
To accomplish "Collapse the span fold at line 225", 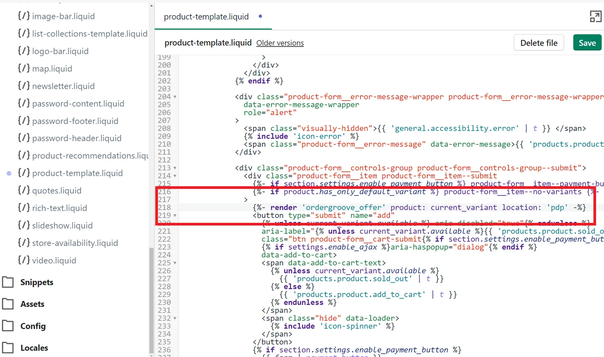I will [175, 263].
